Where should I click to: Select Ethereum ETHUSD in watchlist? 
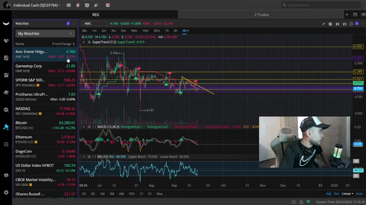[45, 140]
